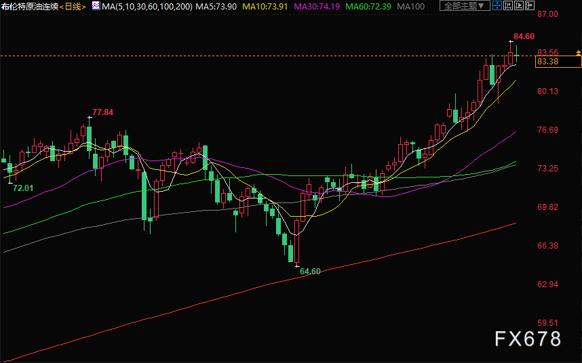582x363 pixels.
Task: Select the MA5:73.90 legend value
Action: coord(216,6)
